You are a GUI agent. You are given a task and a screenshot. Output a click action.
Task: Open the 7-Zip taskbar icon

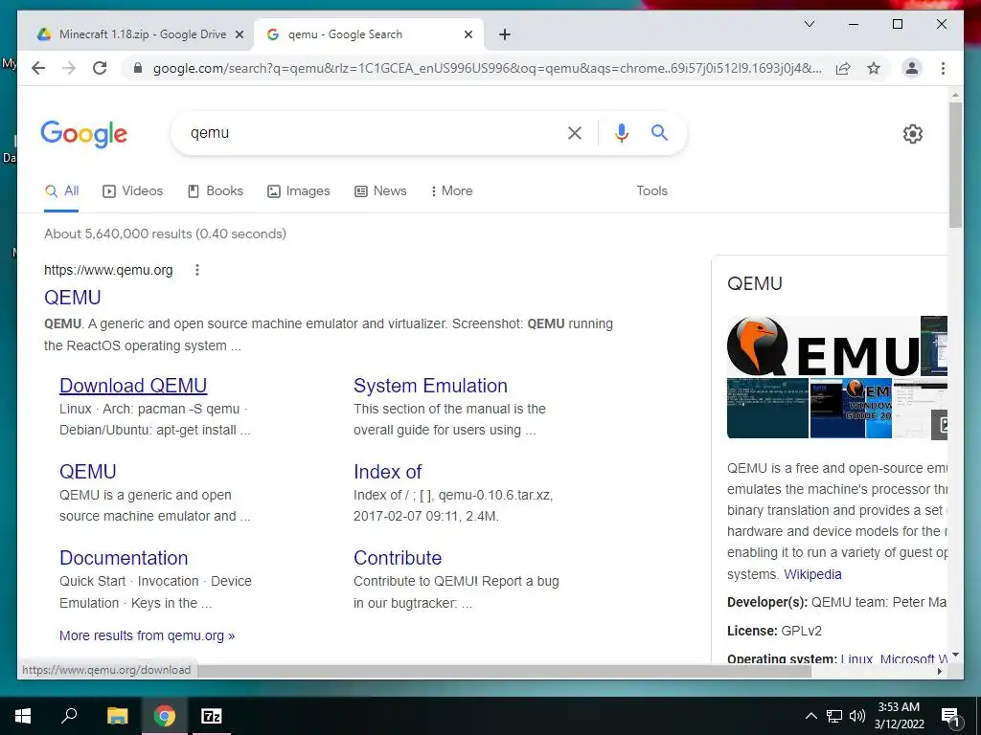(x=212, y=716)
